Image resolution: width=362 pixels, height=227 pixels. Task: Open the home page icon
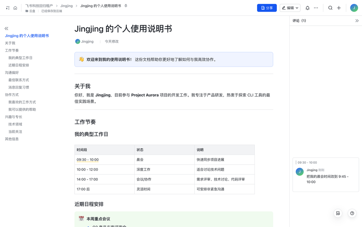14,8
